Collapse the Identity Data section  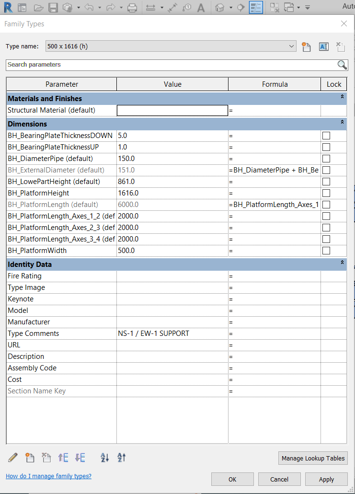342,263
